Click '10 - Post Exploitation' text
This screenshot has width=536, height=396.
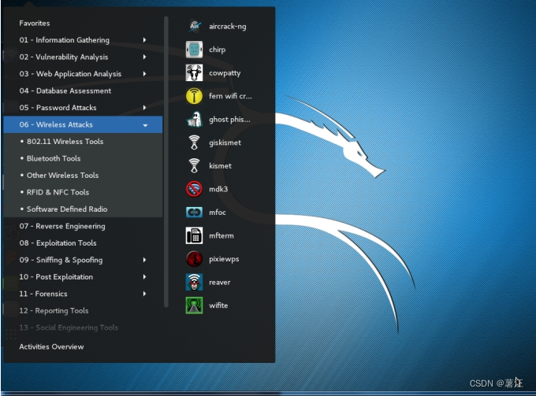pyautogui.click(x=56, y=277)
